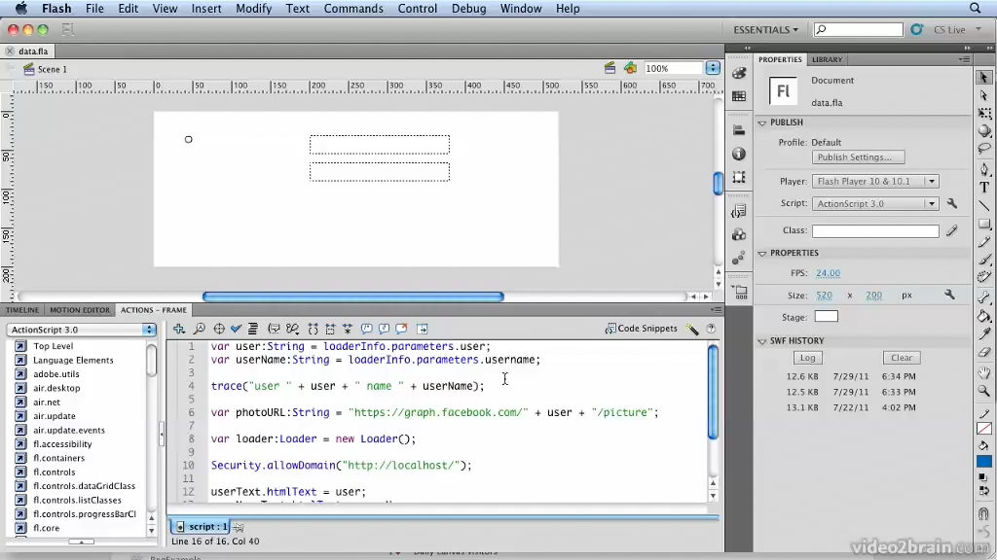This screenshot has height=560, width=997.
Task: Select the Text tool
Action: pyautogui.click(x=984, y=188)
